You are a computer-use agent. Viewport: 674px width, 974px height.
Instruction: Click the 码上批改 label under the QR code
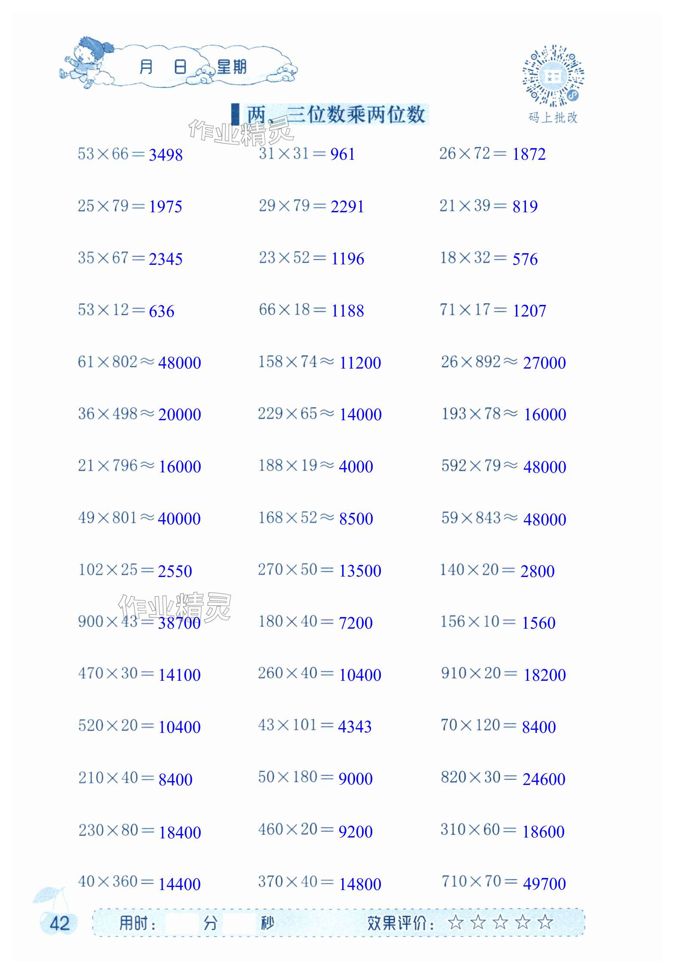click(553, 118)
